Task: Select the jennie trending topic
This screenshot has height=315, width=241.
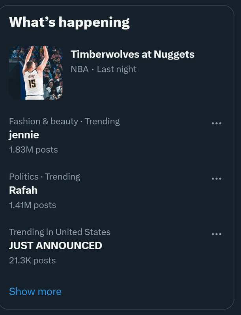Action: tap(24, 135)
